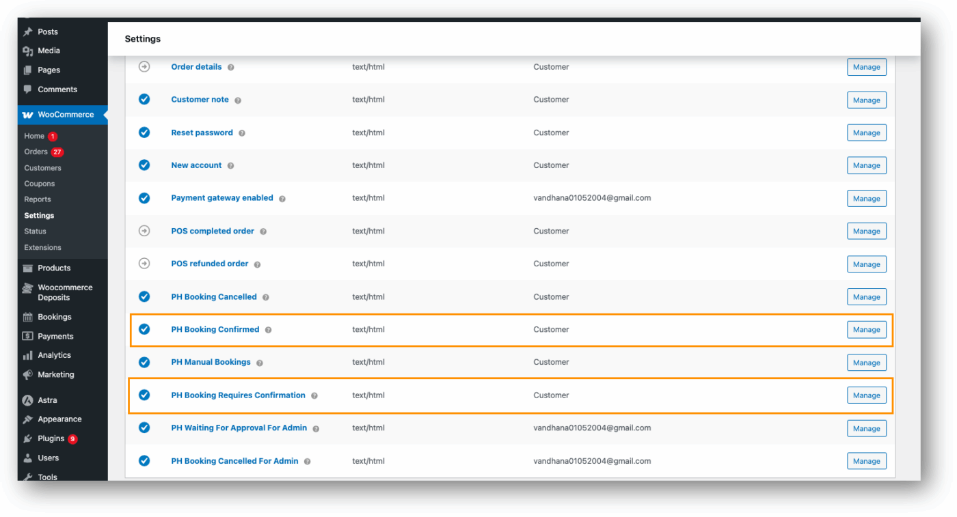Click enabled checkmark for Payment gateway enabled

coord(144,198)
